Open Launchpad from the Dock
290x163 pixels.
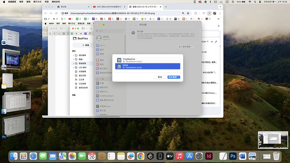click(x=23, y=156)
